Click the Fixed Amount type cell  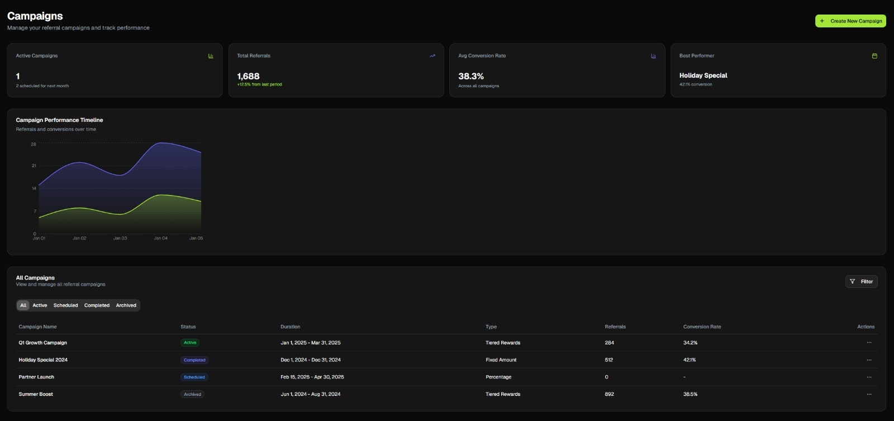click(501, 360)
